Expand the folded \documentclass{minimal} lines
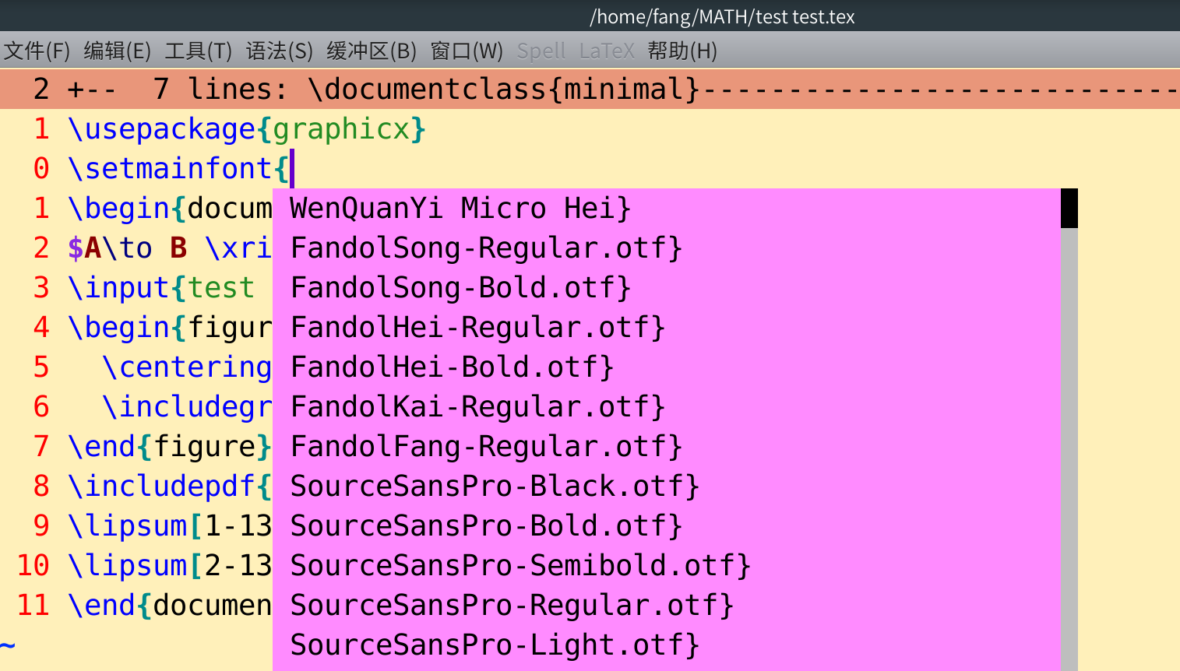The image size is (1180, 671). pos(590,89)
